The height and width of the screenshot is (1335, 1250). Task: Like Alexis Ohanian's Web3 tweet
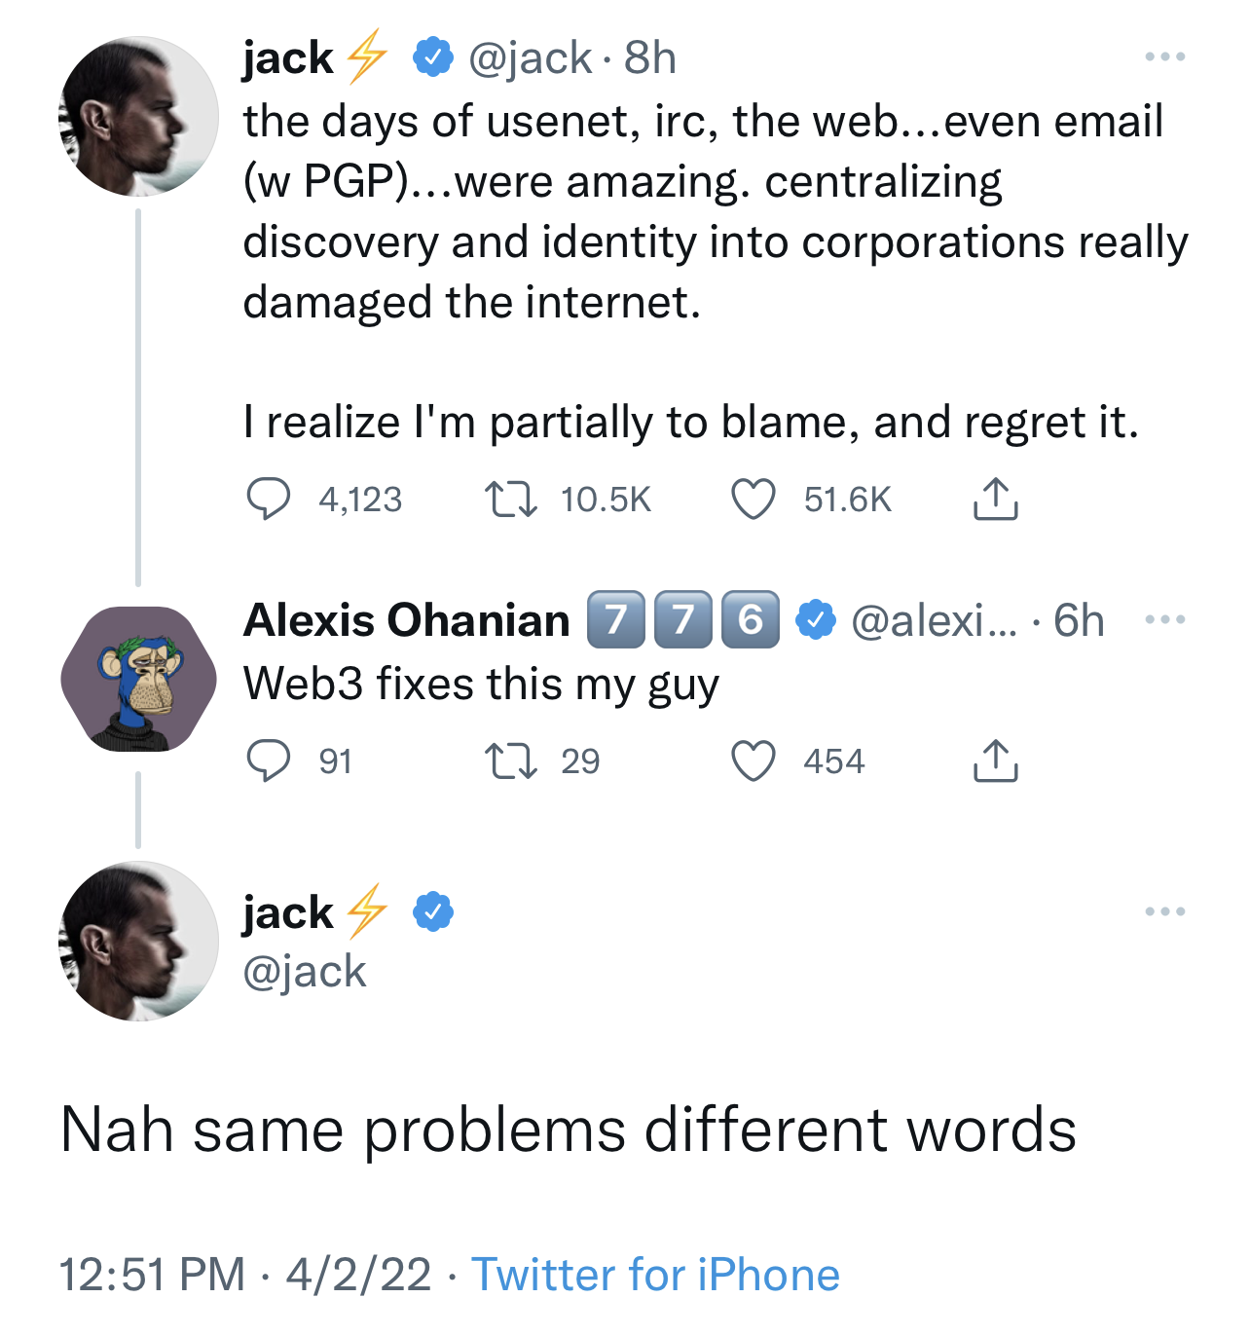[x=753, y=761]
